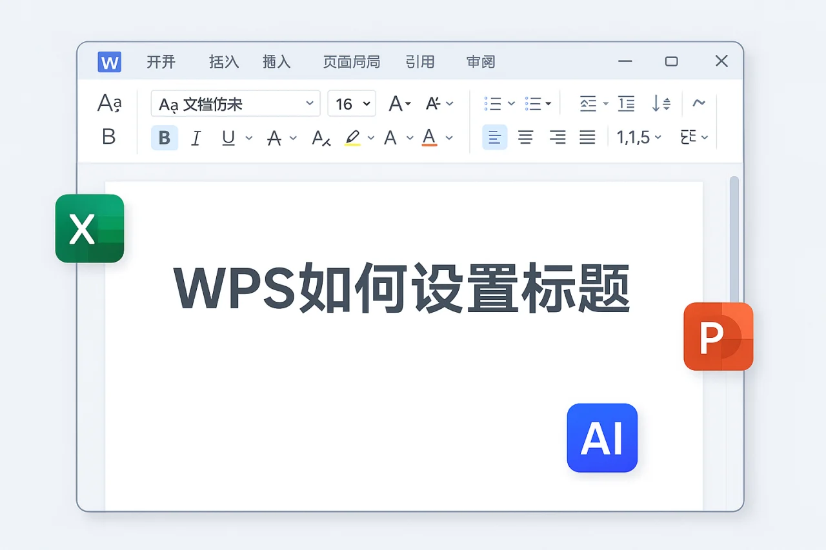
Task: Click the AI assistant button
Action: pos(601,437)
